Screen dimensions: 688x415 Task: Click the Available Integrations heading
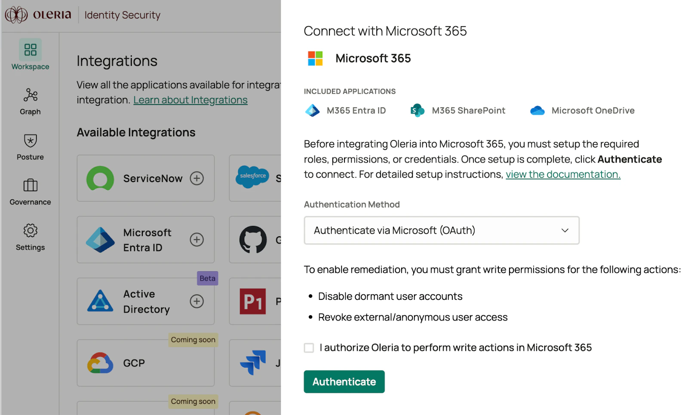pyautogui.click(x=136, y=133)
